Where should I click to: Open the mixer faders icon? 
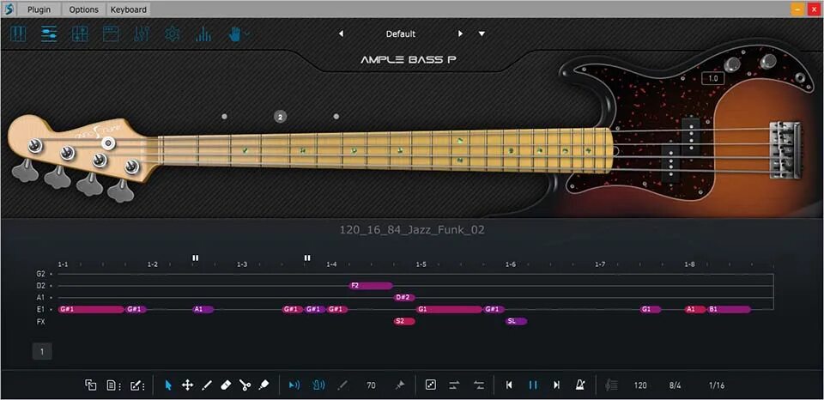pos(142,34)
